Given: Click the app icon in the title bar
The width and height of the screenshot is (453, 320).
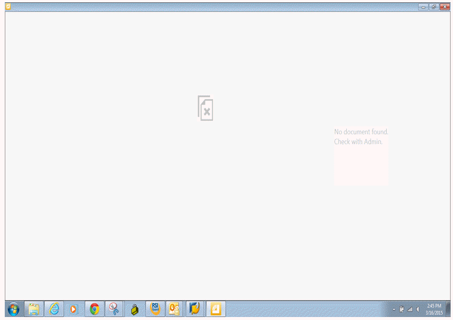Looking at the screenshot, I should click(x=8, y=7).
